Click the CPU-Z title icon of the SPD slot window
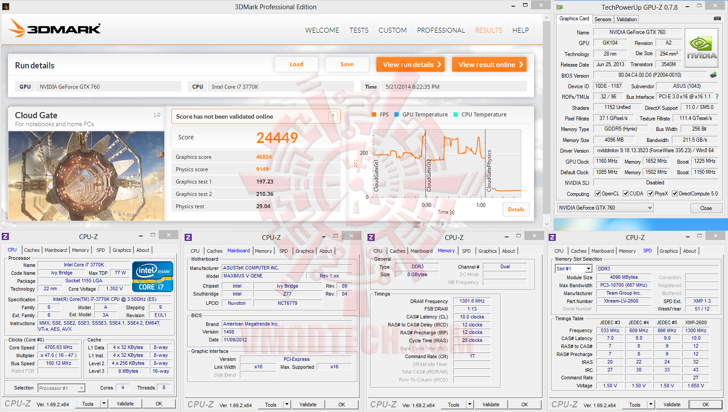The image size is (728, 412). point(552,237)
